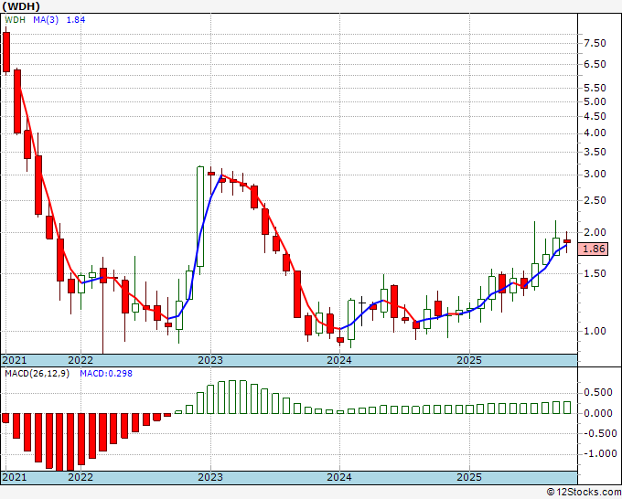Click the 7.50 price axis label
This screenshot has width=622, height=499.
point(595,43)
